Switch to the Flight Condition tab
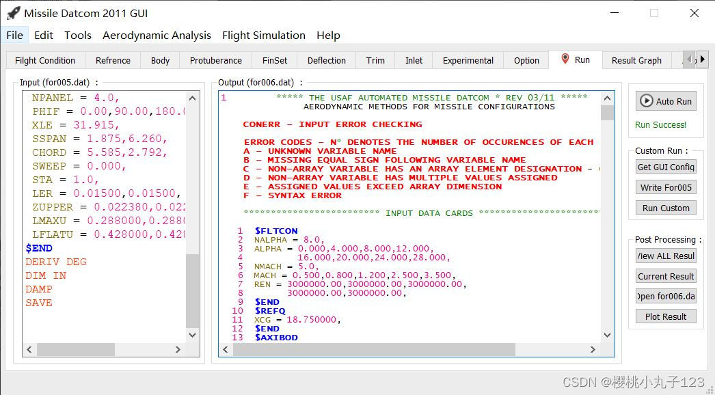715x395 pixels. 45,60
